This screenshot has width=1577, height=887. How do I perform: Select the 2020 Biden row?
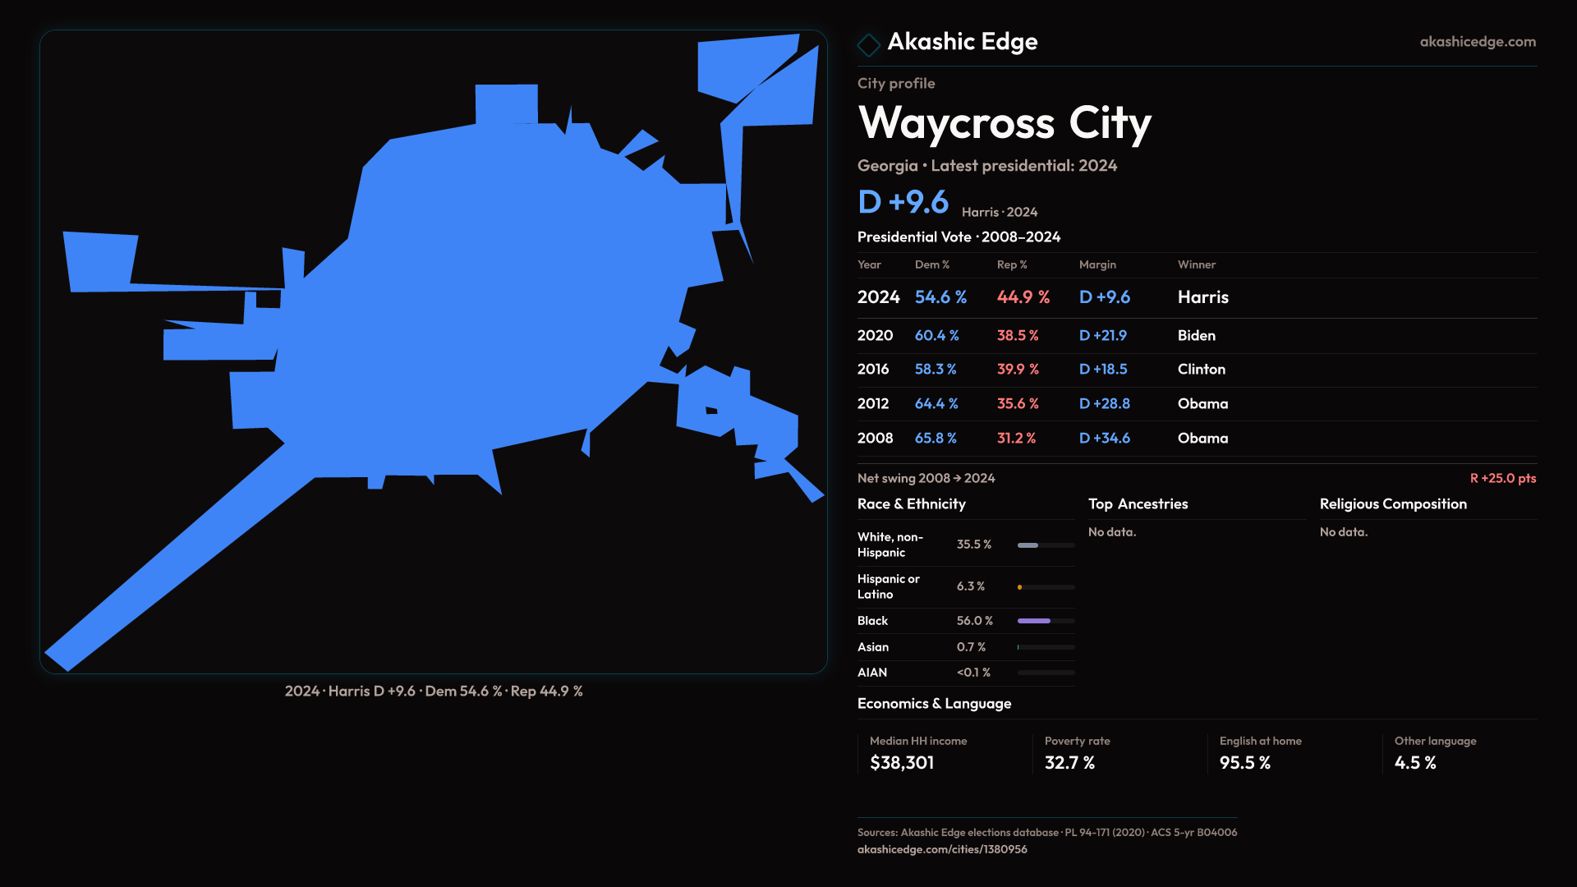(1196, 336)
